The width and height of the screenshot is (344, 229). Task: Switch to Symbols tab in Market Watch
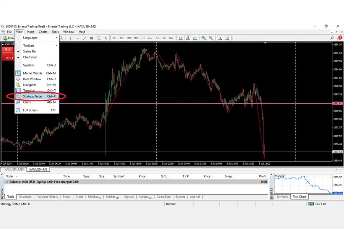pyautogui.click(x=282, y=197)
